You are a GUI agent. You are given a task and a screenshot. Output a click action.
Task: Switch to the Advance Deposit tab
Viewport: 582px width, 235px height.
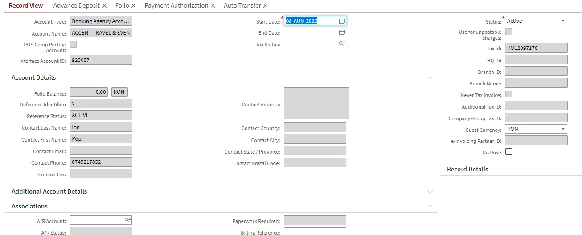77,5
